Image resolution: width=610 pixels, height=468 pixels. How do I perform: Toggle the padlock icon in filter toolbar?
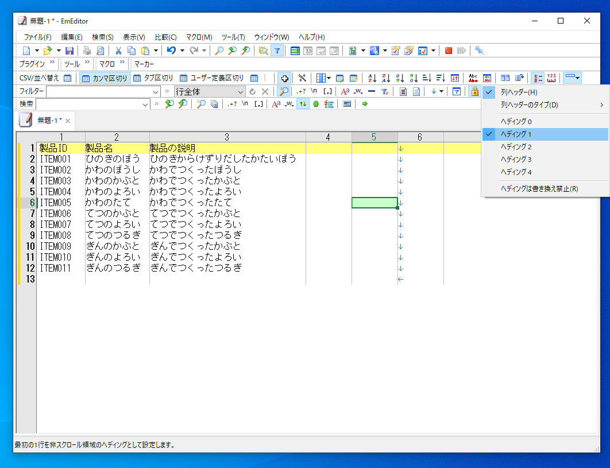(474, 92)
